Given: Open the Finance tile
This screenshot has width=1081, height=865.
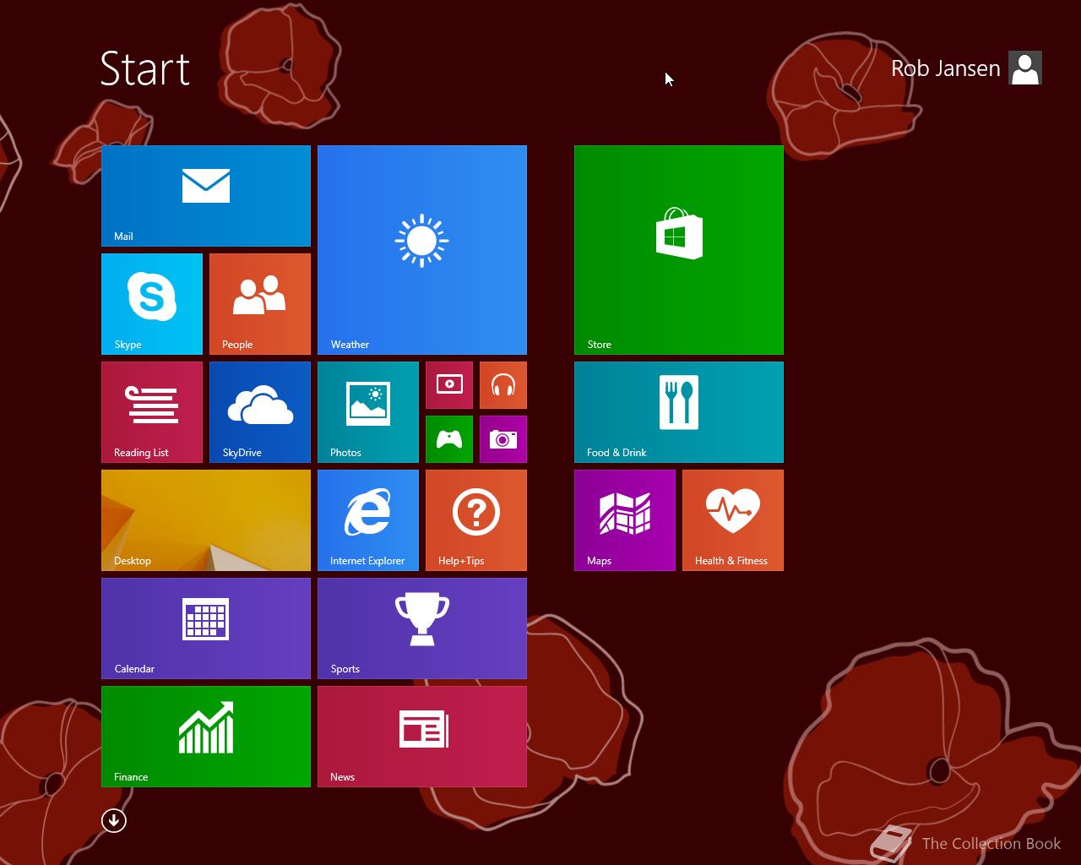Looking at the screenshot, I should tap(206, 737).
